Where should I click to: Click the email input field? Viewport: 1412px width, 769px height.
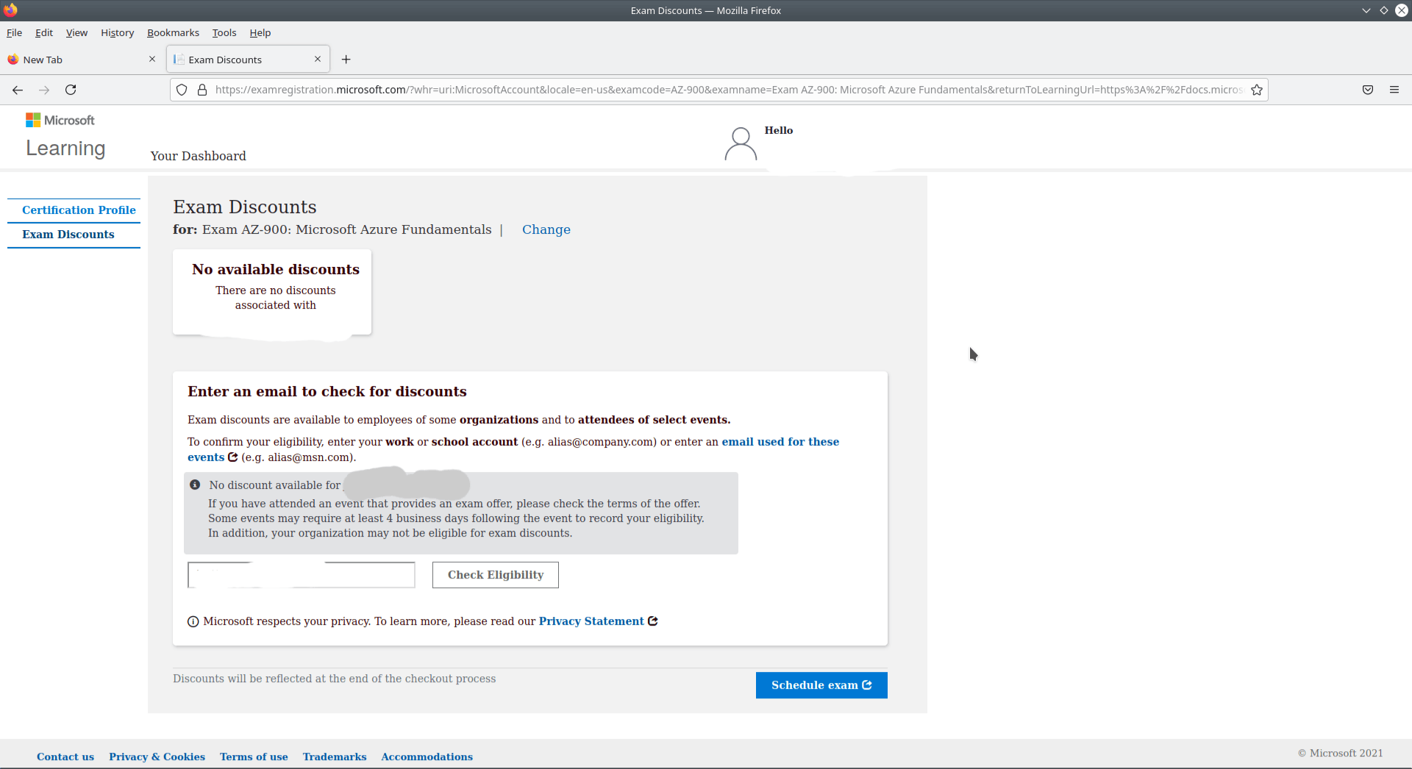pyautogui.click(x=302, y=575)
